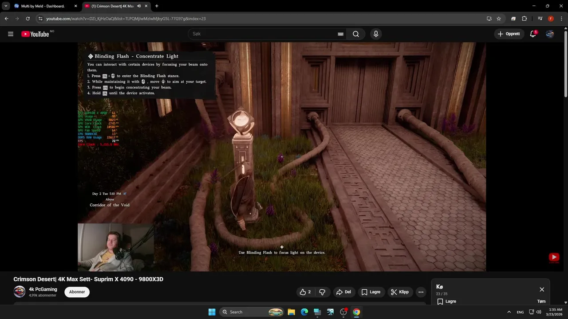568x319 pixels.
Task: Open the more actions three-dot menu under video
Action: [421, 292]
